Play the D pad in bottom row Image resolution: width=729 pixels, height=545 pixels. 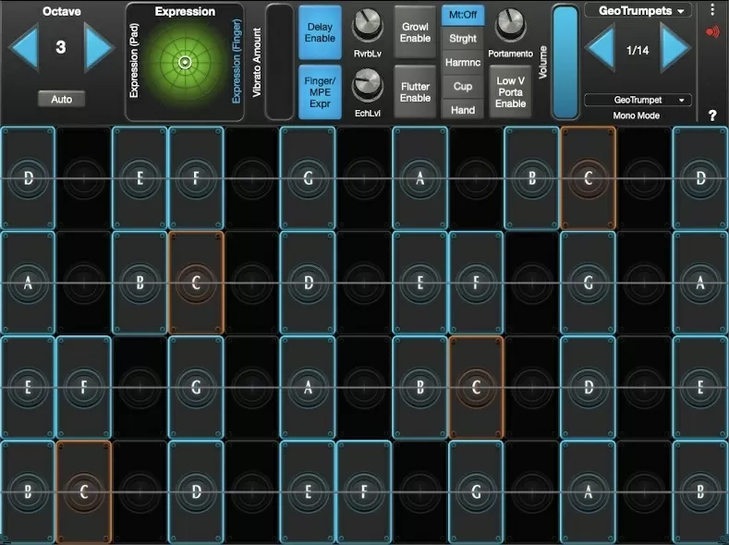coord(196,491)
